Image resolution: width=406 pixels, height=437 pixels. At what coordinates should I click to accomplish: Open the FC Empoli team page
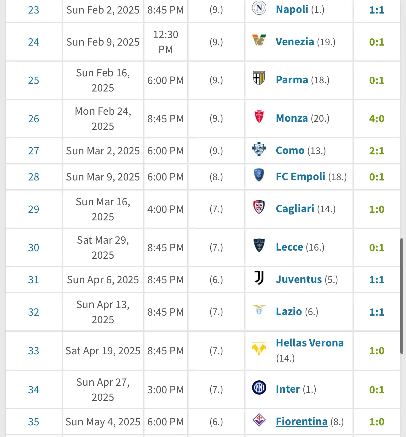click(300, 176)
